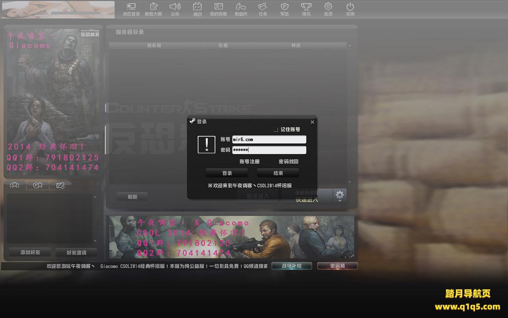This screenshot has height=318, width=508.
Task: Open 军团 clan shield icon
Action: click(x=284, y=7)
